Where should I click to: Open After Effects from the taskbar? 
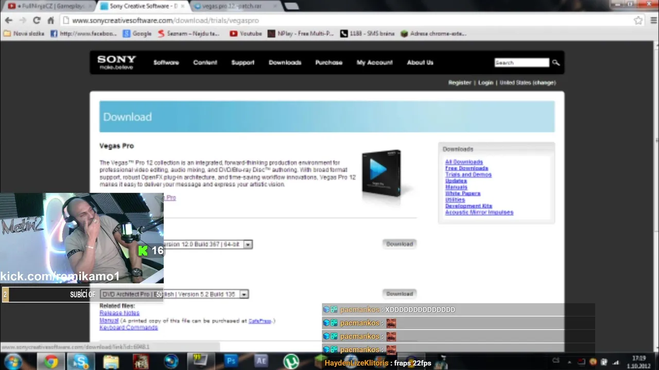[x=261, y=361]
